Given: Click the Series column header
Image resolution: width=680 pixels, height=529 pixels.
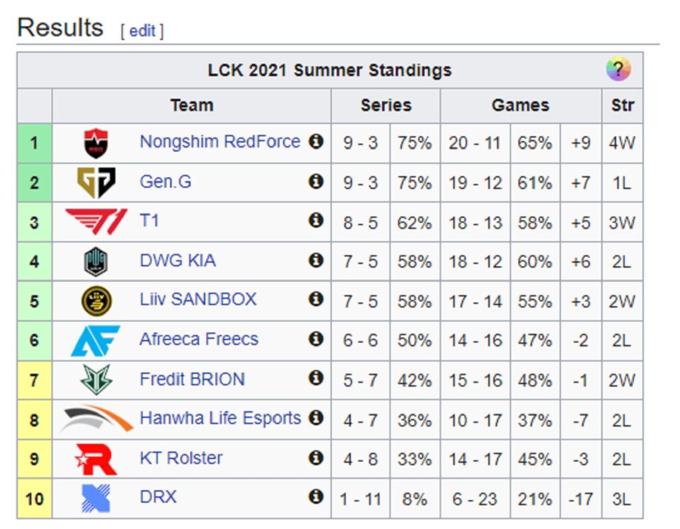Looking at the screenshot, I should point(386,106).
